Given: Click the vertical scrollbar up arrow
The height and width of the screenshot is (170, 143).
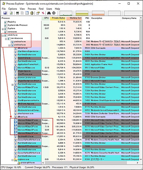Looking at the screenshot, I should point(141,18).
